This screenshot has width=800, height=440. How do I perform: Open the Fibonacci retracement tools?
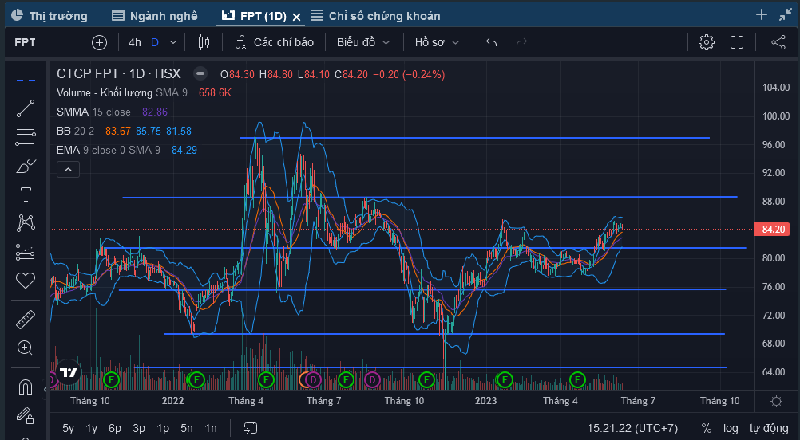point(26,137)
